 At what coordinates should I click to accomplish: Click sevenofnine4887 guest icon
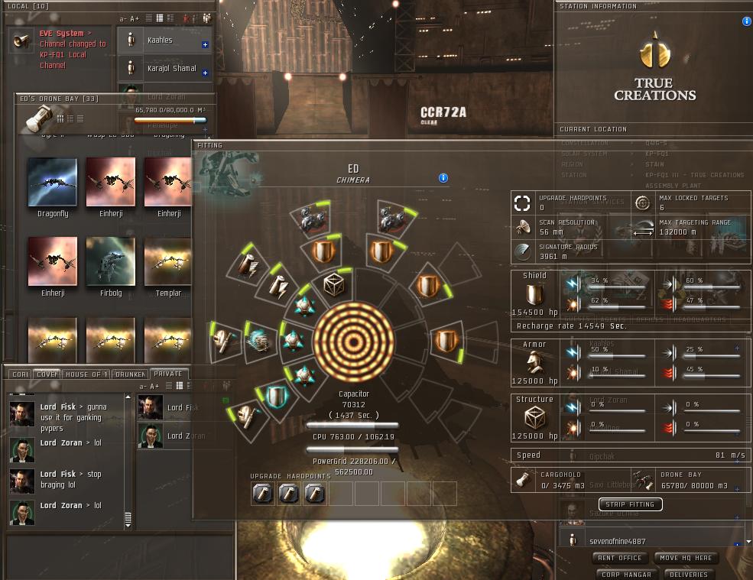(x=573, y=540)
